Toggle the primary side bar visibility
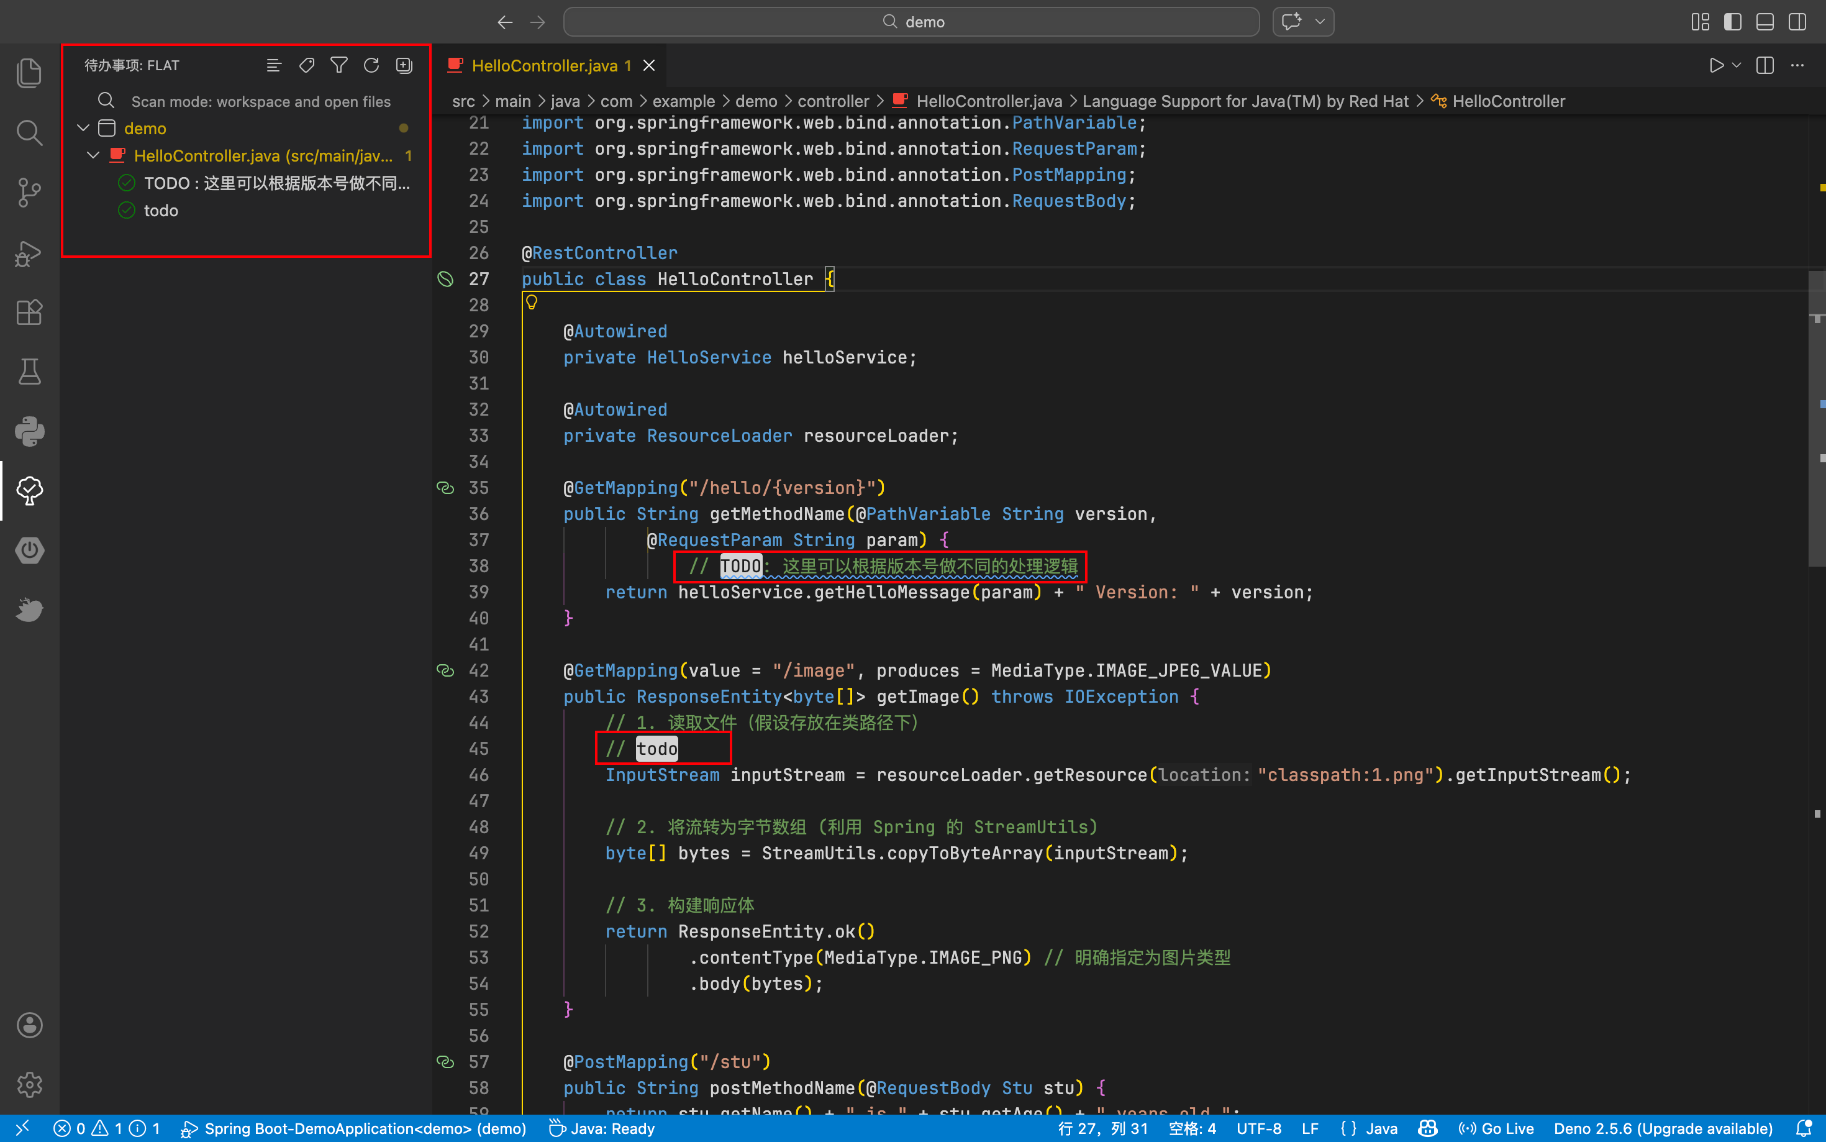Viewport: 1826px width, 1142px height. pos(1732,22)
